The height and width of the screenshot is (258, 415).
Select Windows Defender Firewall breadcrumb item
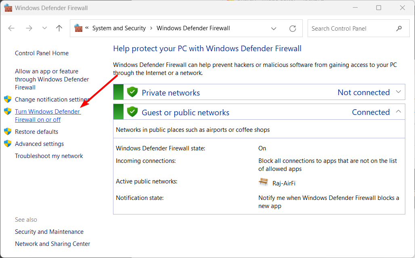point(193,28)
